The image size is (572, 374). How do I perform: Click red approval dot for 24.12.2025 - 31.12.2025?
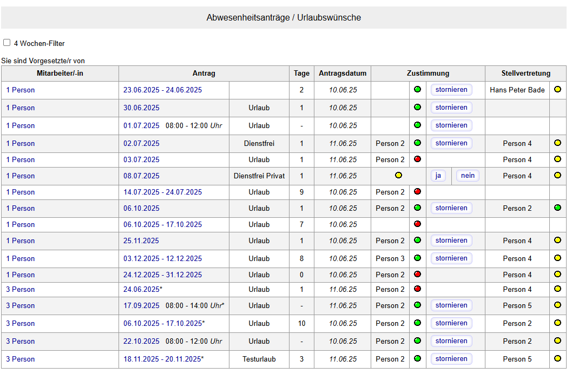tap(417, 275)
